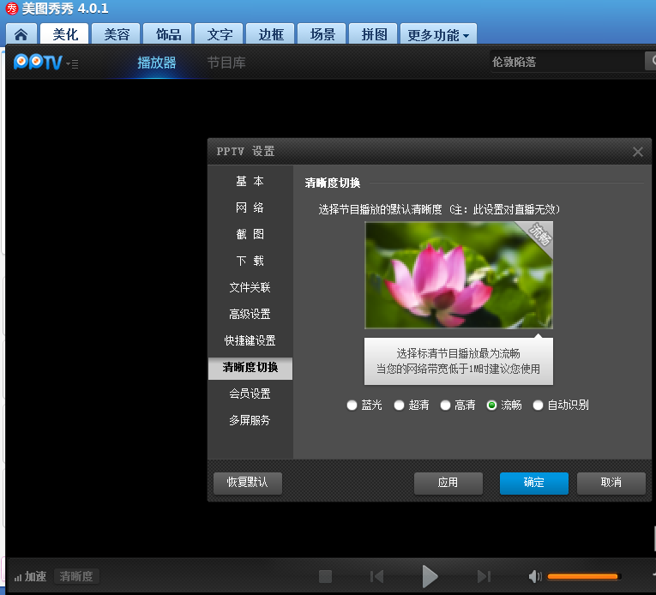Click the PPTV logo
Image resolution: width=656 pixels, height=595 pixels.
[x=38, y=63]
